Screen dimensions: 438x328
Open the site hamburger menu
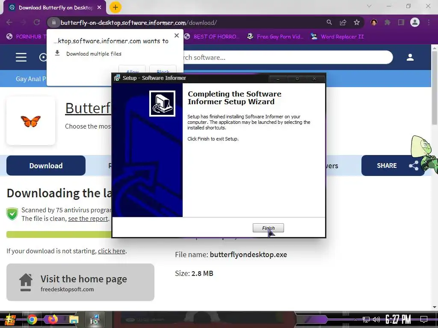coord(21,57)
